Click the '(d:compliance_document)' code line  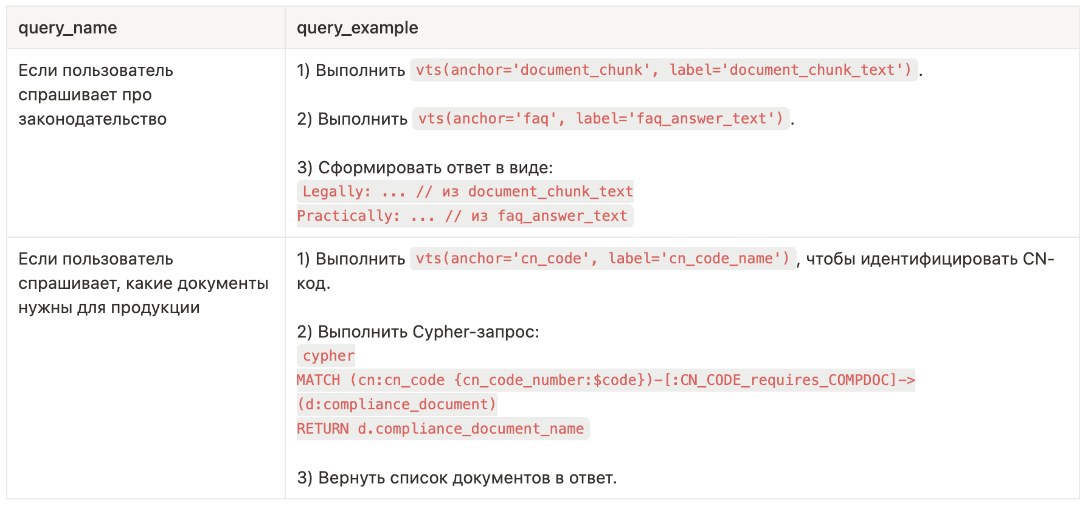tap(397, 404)
